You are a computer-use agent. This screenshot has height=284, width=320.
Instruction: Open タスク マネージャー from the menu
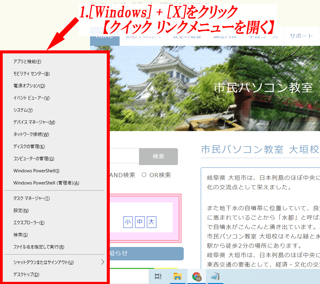coord(31,198)
